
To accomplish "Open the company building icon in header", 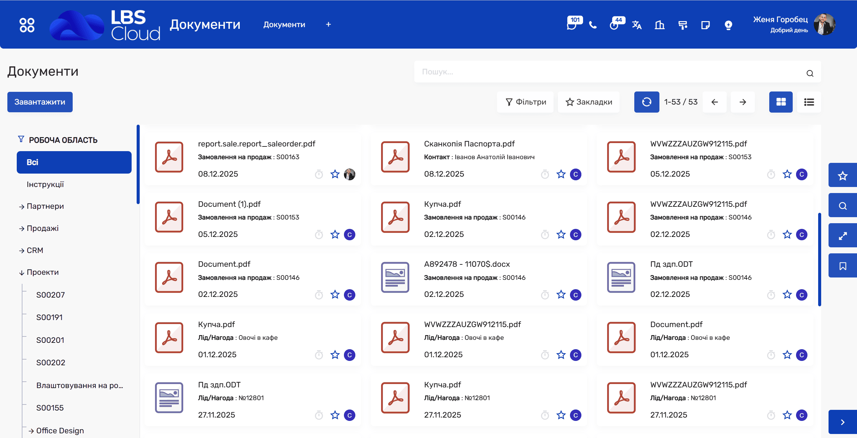I will (x=659, y=25).
